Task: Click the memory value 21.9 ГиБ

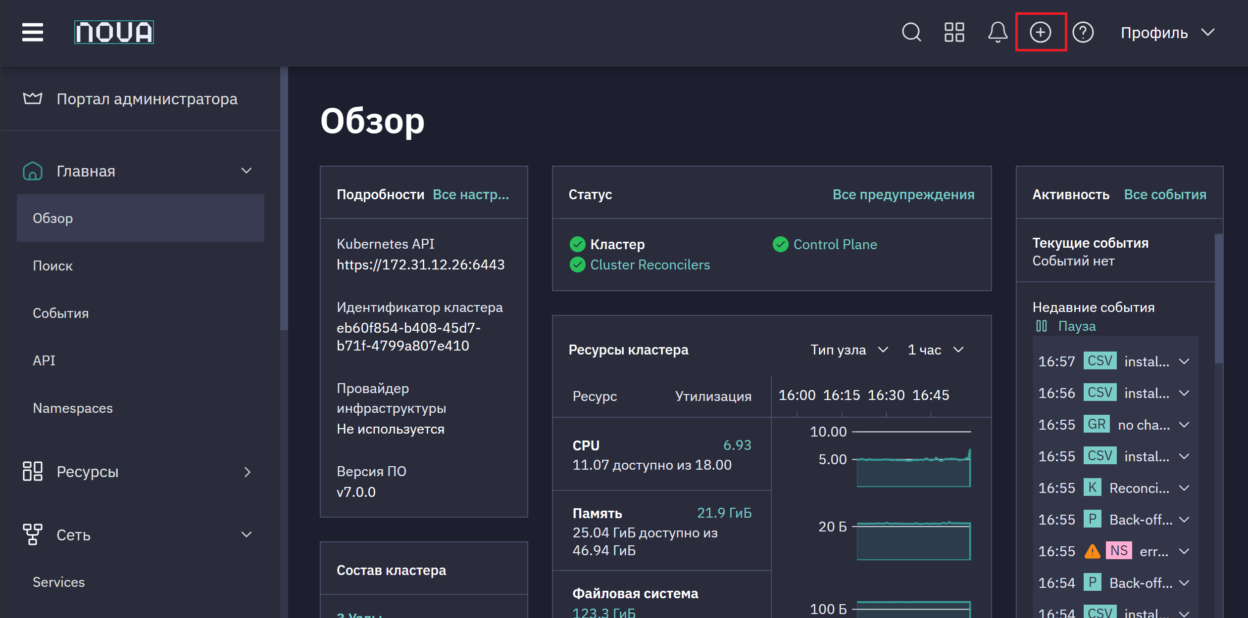Action: tap(724, 513)
